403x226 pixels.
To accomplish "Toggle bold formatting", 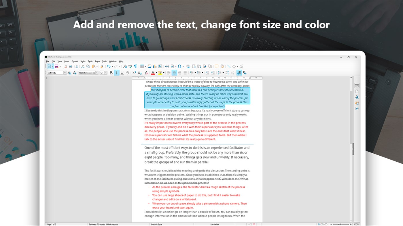I will coord(111,73).
